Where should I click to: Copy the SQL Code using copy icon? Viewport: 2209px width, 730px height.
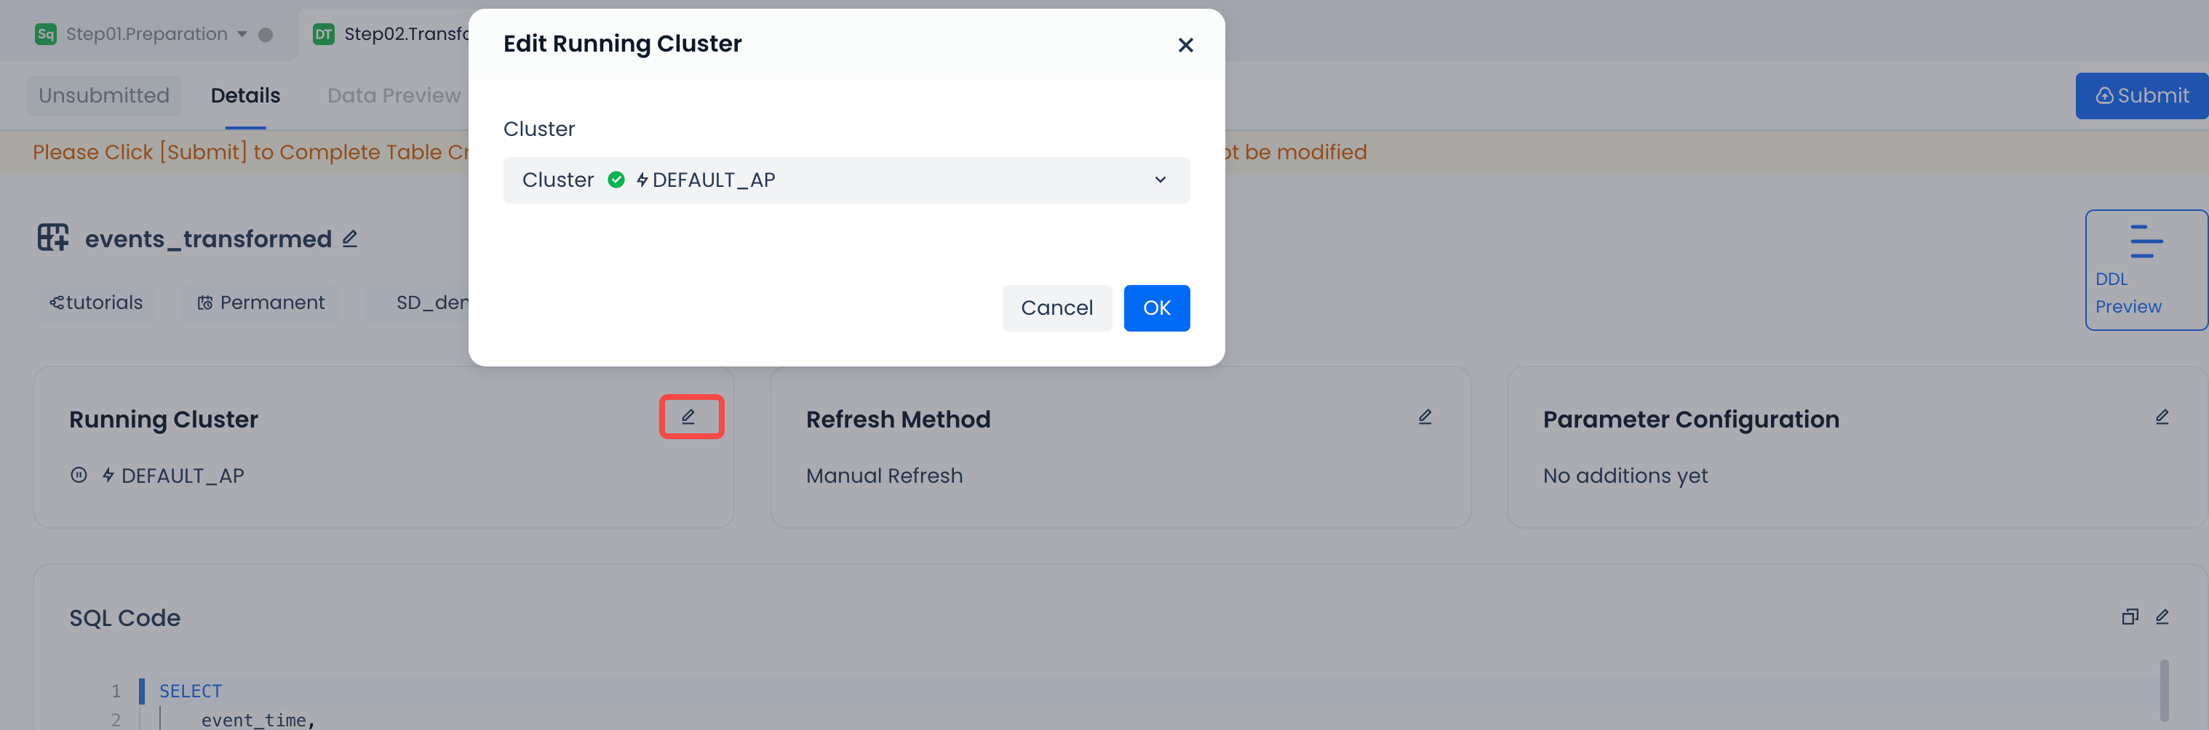2129,617
